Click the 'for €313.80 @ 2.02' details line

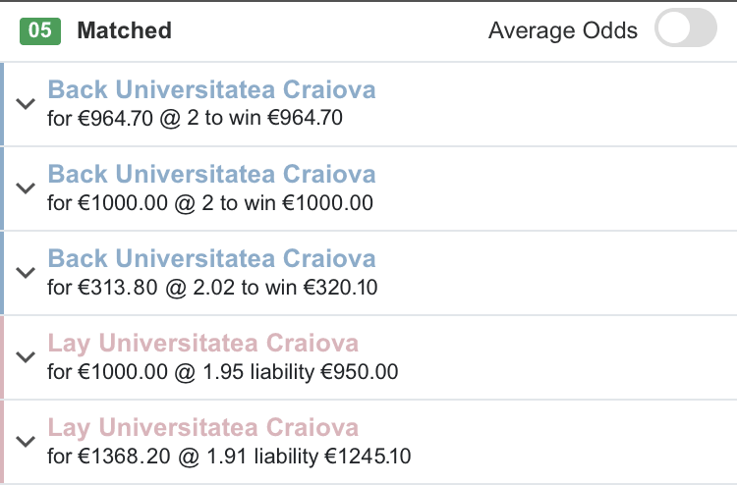point(212,289)
